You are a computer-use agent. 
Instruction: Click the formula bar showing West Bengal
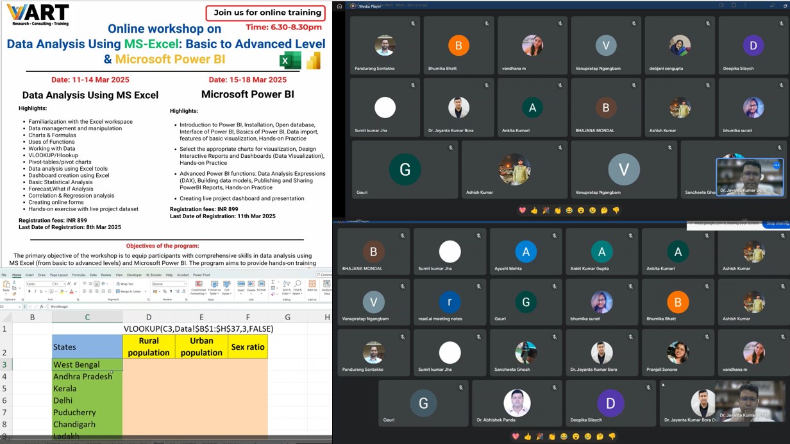(190, 307)
